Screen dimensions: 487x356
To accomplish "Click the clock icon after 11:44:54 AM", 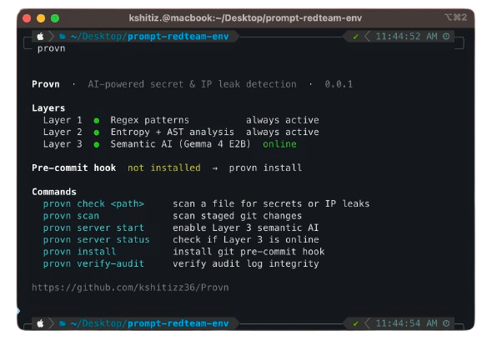I will (x=446, y=323).
